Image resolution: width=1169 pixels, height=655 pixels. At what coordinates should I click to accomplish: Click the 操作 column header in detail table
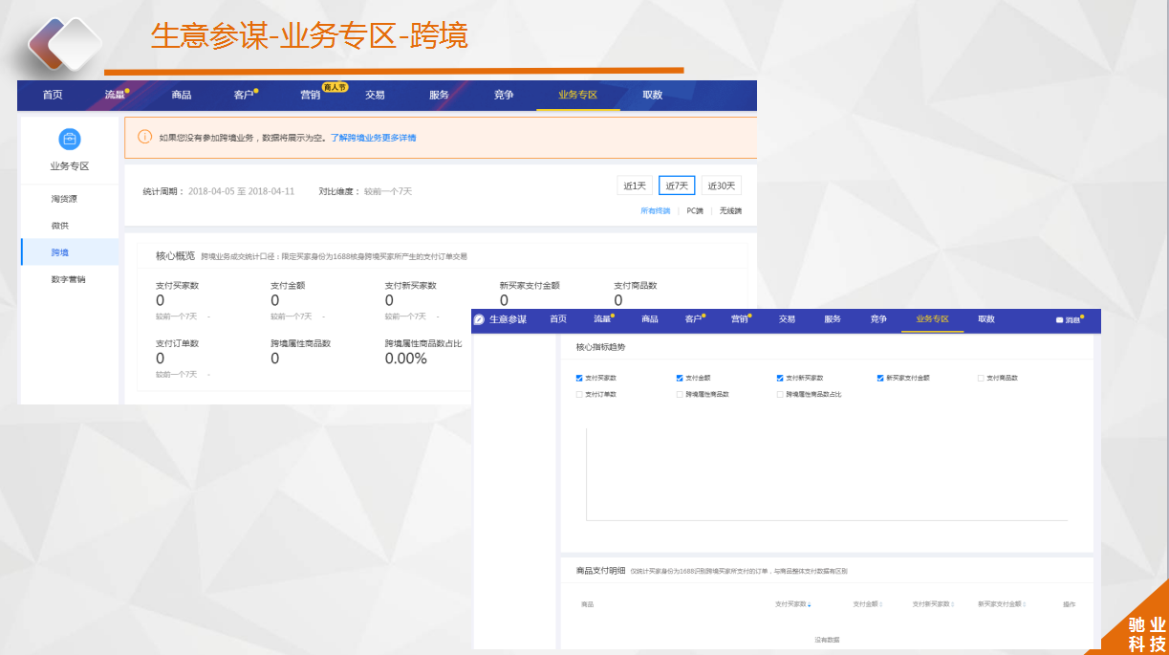click(1070, 604)
